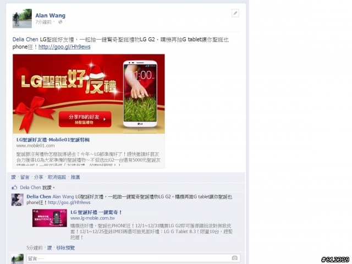
Task: Open the LG聖誕好友禮 Mobile01 title link
Action: [x=53, y=140]
